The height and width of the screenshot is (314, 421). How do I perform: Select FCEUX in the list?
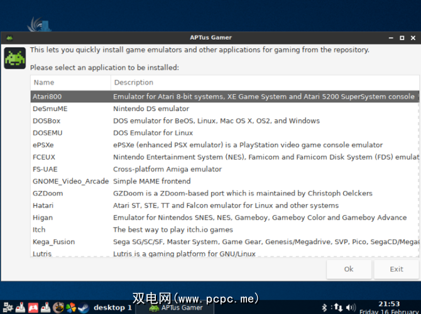click(225, 157)
